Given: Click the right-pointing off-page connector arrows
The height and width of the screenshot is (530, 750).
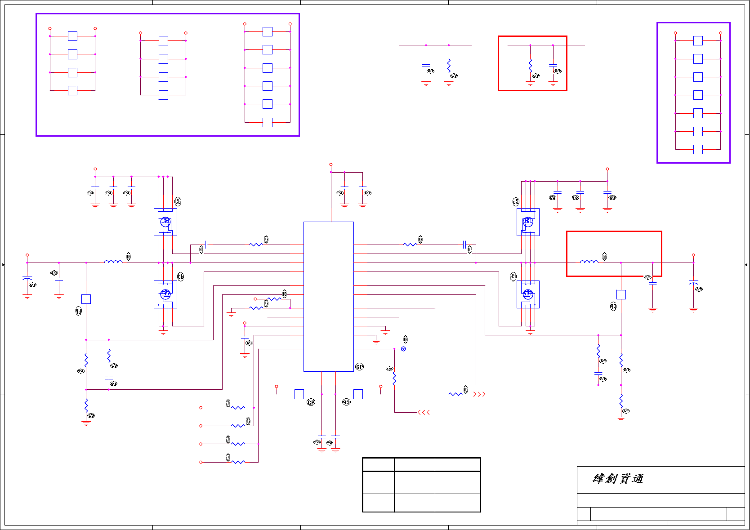Looking at the screenshot, I should [x=479, y=394].
